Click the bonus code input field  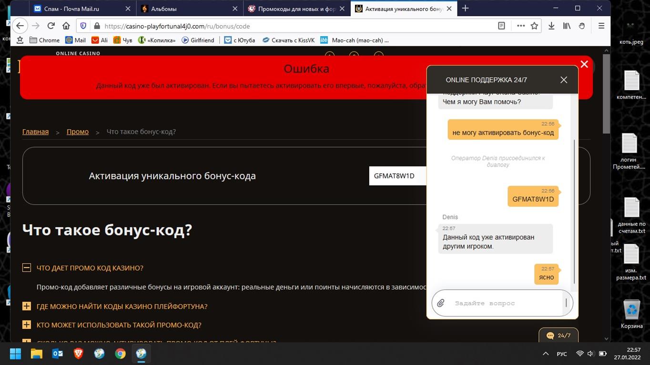396,176
